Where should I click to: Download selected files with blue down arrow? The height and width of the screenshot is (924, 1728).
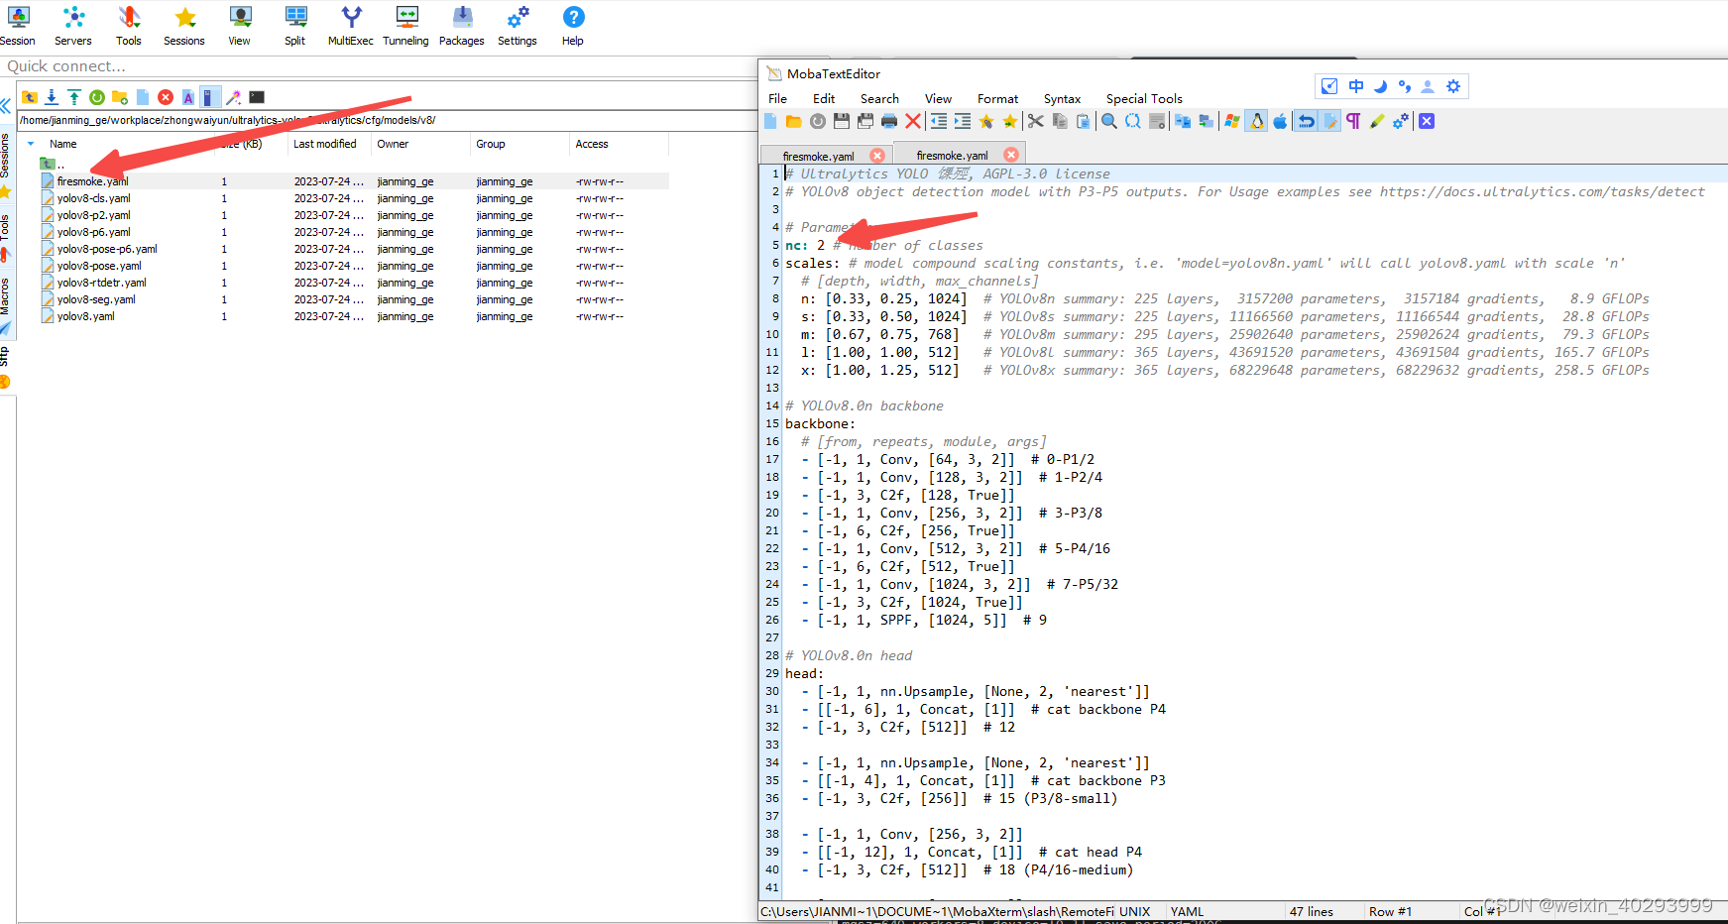click(52, 97)
